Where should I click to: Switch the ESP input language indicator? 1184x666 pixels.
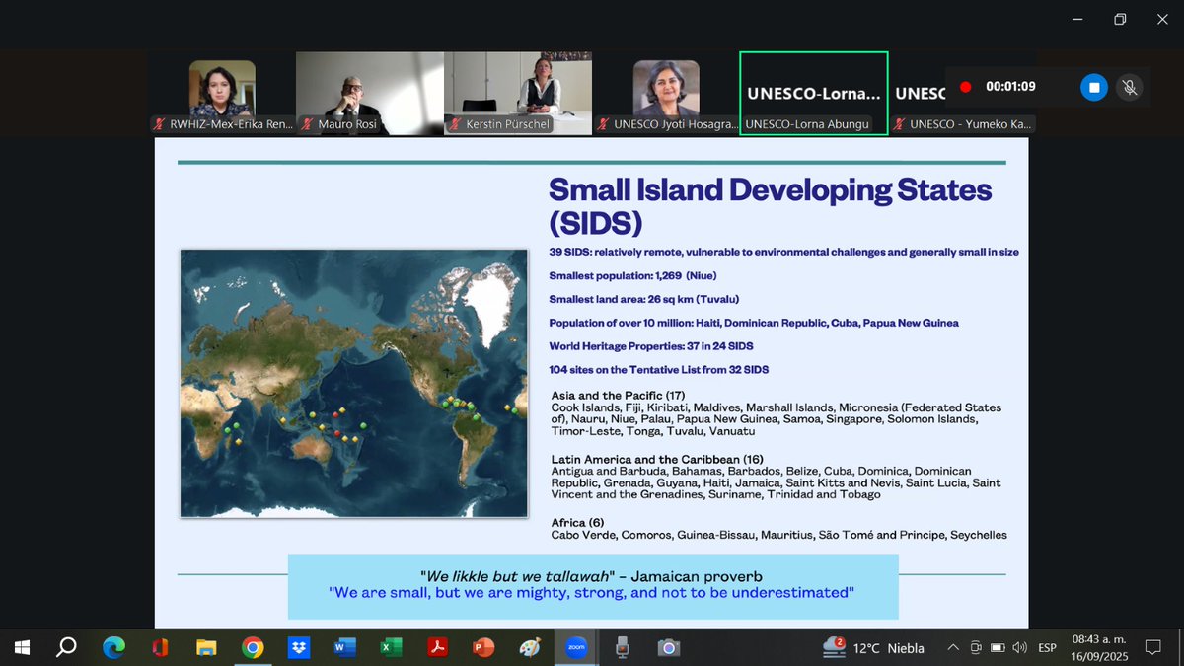(1048, 648)
